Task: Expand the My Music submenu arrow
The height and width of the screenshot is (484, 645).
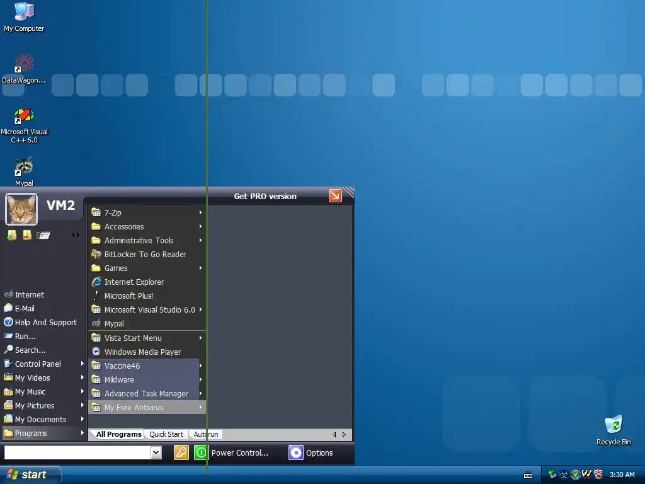Action: 83,391
